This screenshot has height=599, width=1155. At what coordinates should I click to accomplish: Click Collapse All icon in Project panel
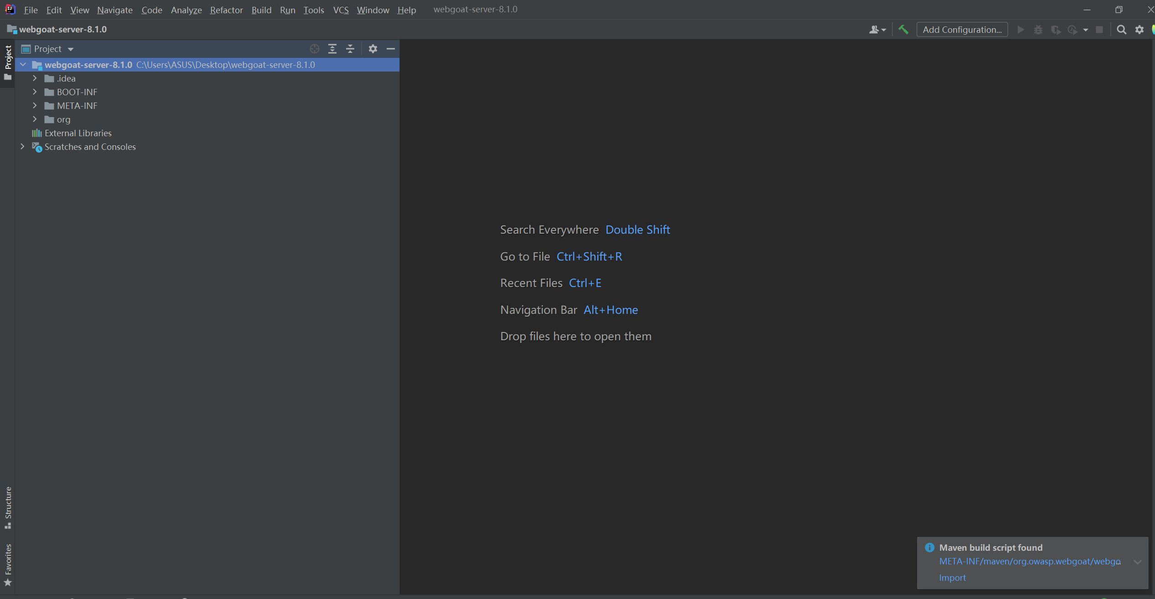pos(350,49)
